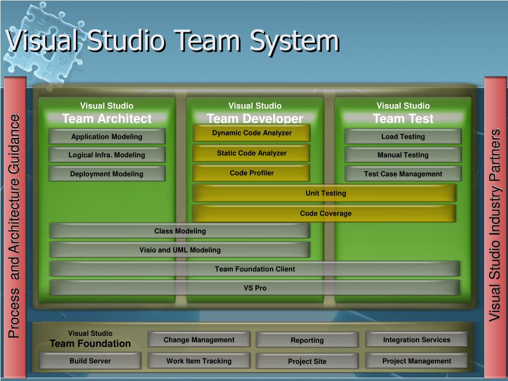
Task: Select the Manual Testing box
Action: [x=403, y=155]
